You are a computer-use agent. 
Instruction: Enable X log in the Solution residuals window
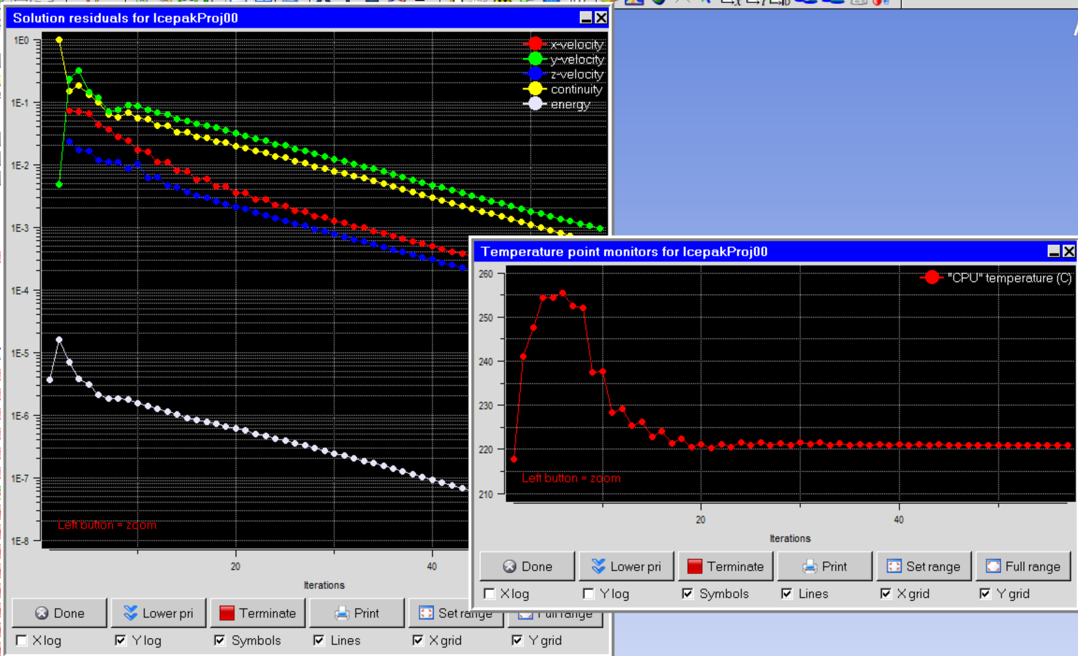coord(22,640)
